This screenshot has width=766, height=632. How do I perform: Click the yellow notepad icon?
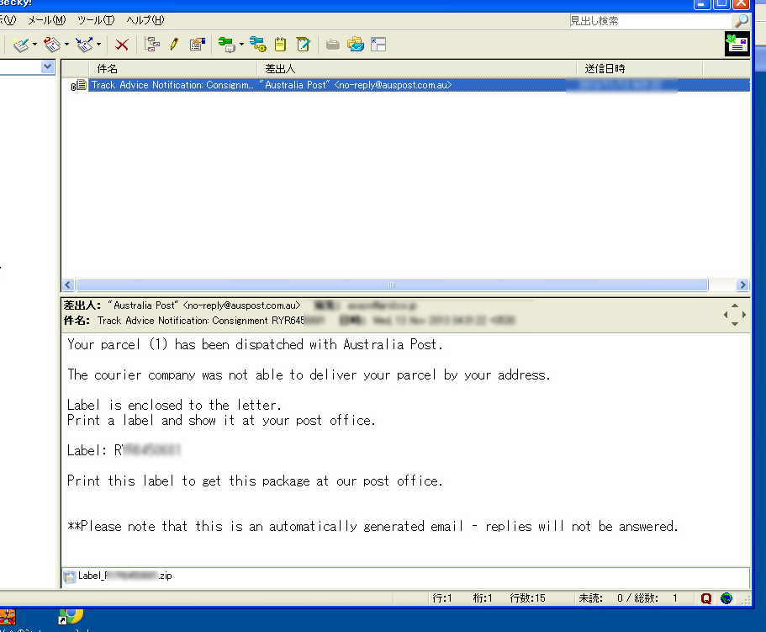tap(280, 45)
